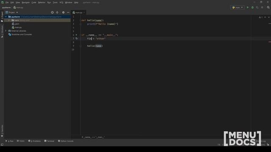Screen dimensions: 271x152
Task: Open the VCS menu
Action: tap(61, 3)
